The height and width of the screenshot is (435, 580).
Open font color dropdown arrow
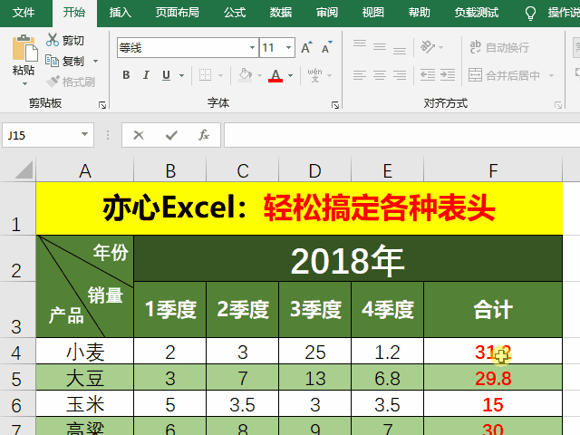[x=291, y=75]
